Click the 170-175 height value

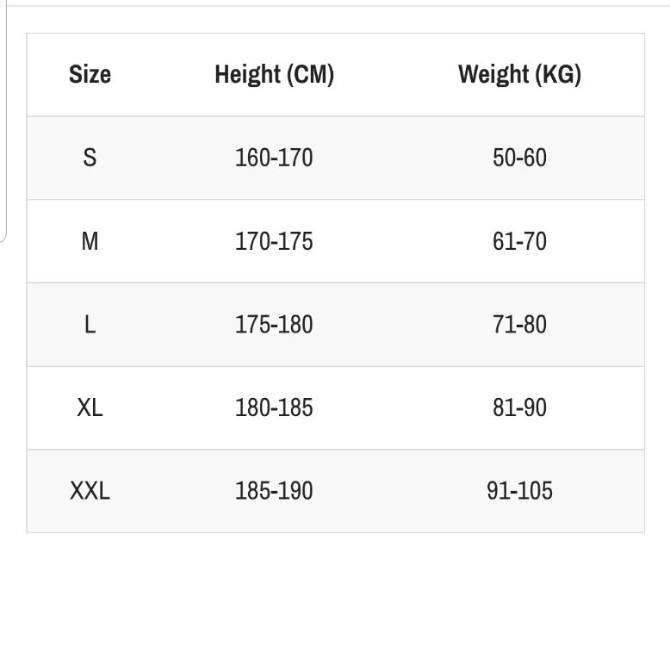[x=275, y=241]
